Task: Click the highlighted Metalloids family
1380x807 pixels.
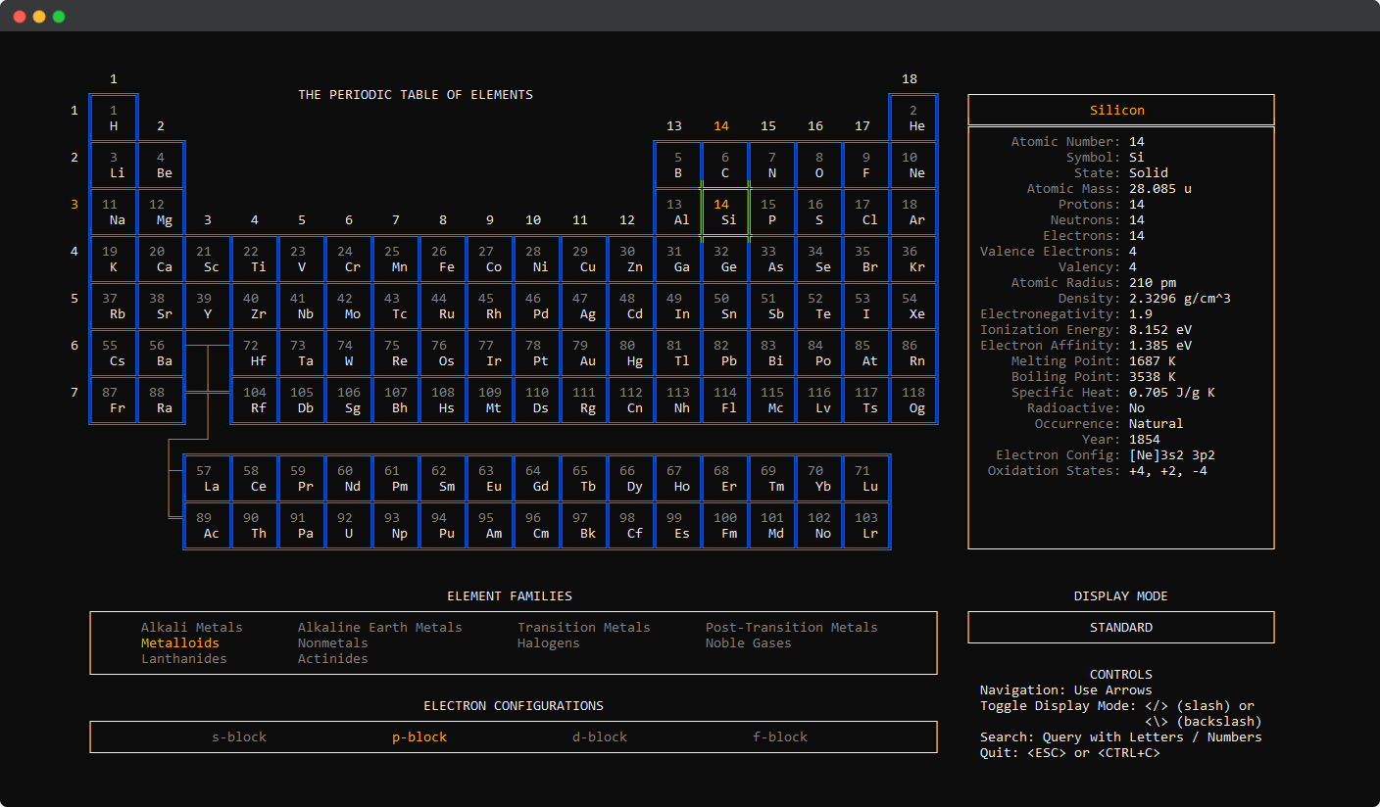Action: point(180,643)
